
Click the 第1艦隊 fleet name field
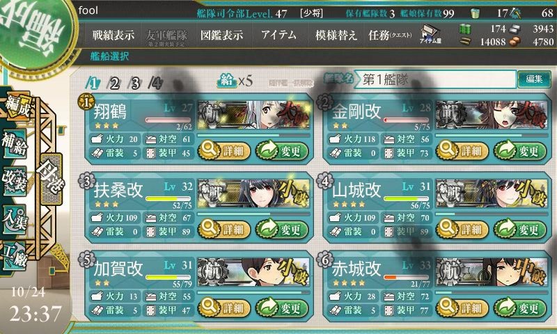437,79
